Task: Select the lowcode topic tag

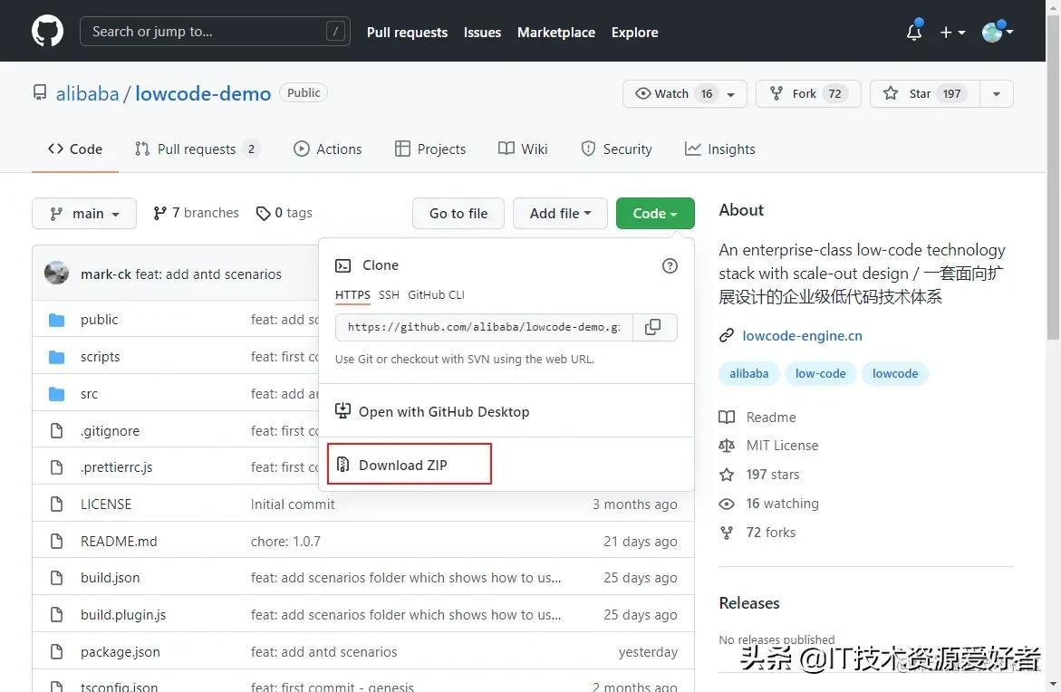Action: coord(894,373)
